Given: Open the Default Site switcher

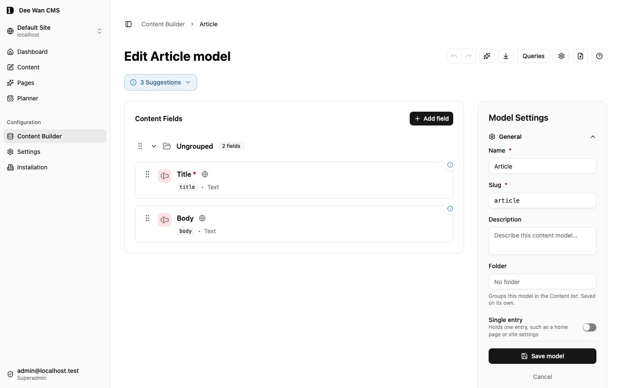Looking at the screenshot, I should [x=55, y=31].
